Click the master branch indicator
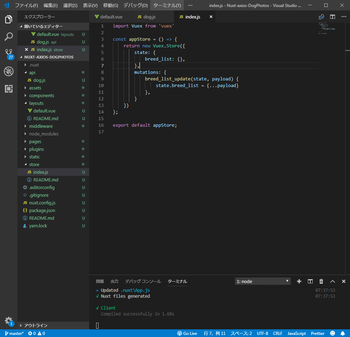Screen dimensions: 350x337 (x=15, y=333)
